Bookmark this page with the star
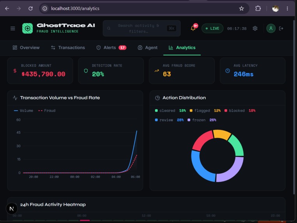Screen dimensions: 297x223 point(241,9)
